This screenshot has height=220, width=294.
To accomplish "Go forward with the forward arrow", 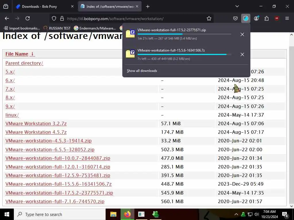I will coord(17,18).
